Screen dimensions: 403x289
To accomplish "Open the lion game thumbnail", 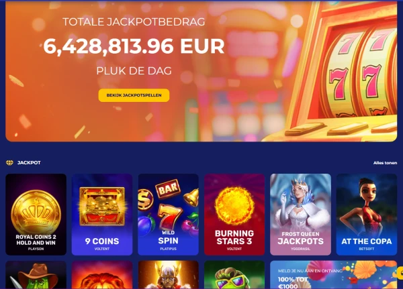I will point(102,275).
